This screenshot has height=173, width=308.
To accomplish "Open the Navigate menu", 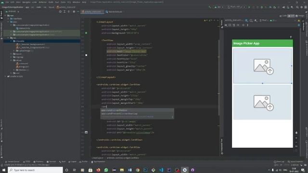I will coord(26,2).
